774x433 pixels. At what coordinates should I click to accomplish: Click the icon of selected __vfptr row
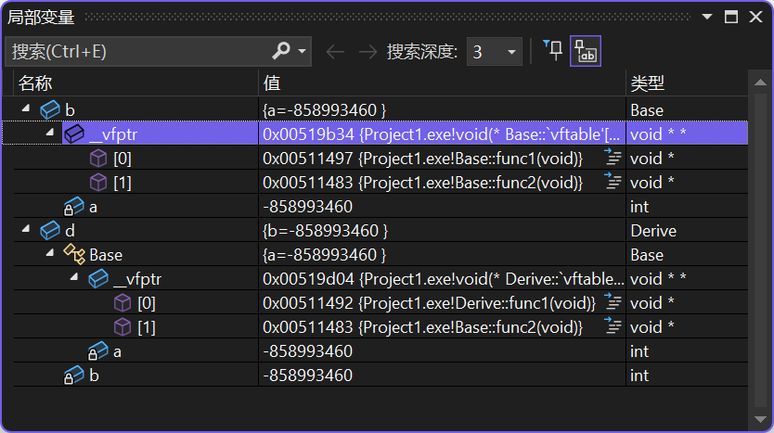coord(74,134)
